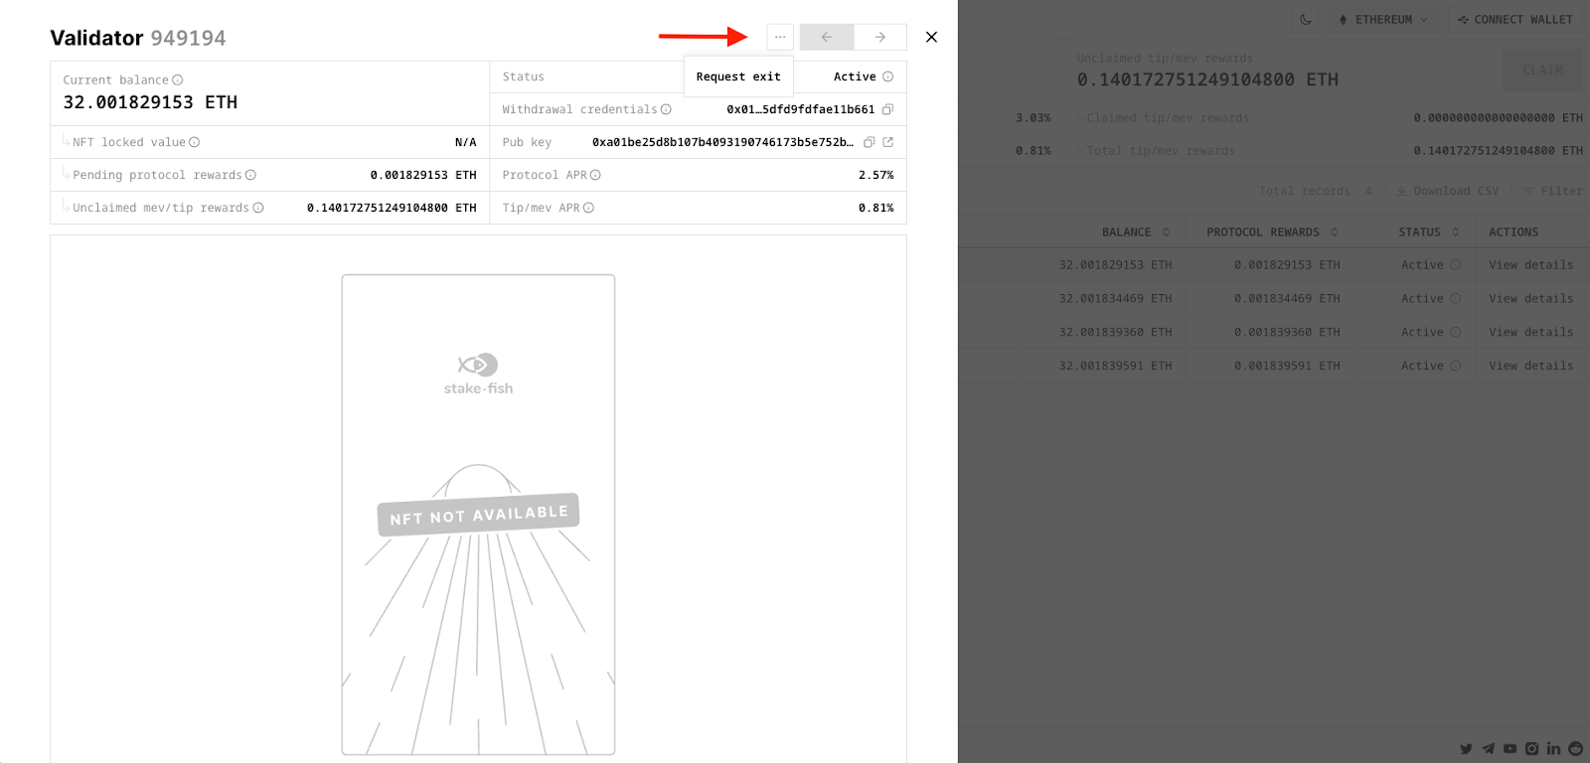Click Withdrawal credentials info icon

[x=666, y=109]
